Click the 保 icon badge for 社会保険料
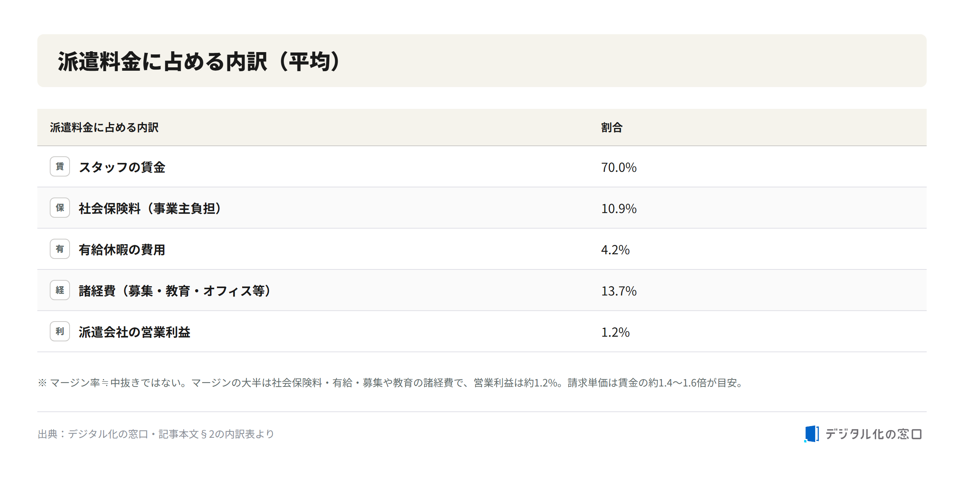 click(60, 208)
